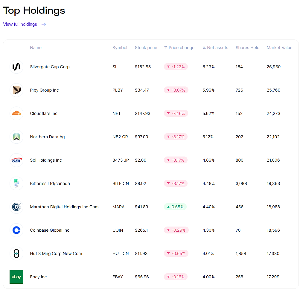Click the 8473 JP ticker symbol

point(121,160)
